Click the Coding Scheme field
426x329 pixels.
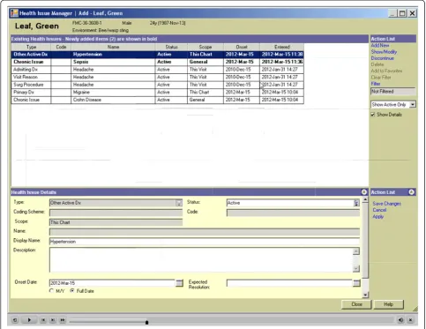116,213
